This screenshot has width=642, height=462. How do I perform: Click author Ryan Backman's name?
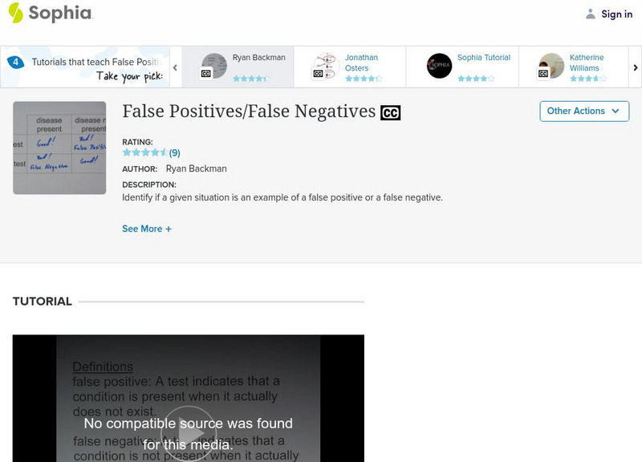point(195,169)
